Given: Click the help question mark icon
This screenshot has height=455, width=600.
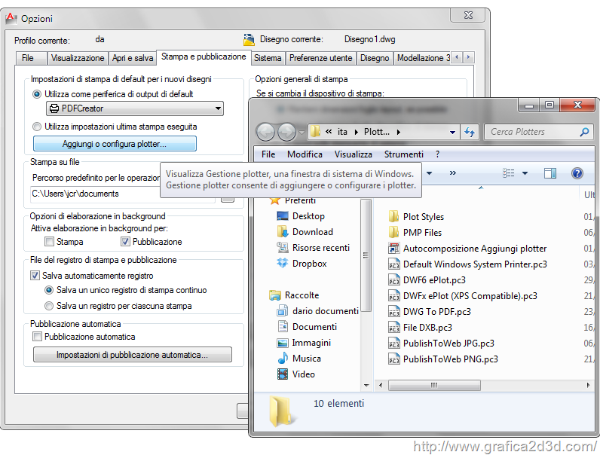Looking at the screenshot, I should (577, 173).
